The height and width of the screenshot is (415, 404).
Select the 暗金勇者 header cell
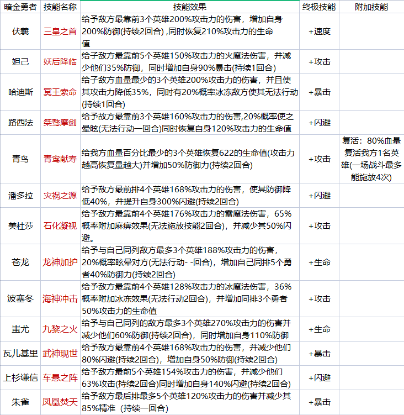click(x=20, y=7)
